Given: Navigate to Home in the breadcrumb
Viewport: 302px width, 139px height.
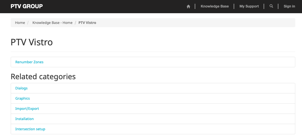Looking at the screenshot, I should [x=20, y=23].
